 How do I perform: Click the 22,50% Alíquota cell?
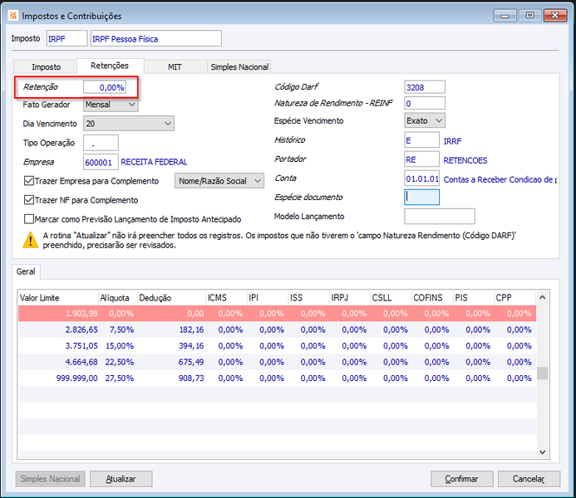point(120,362)
